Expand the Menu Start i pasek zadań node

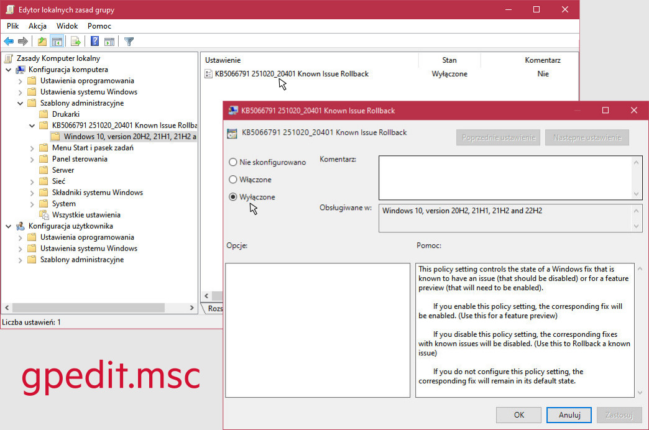[32, 148]
